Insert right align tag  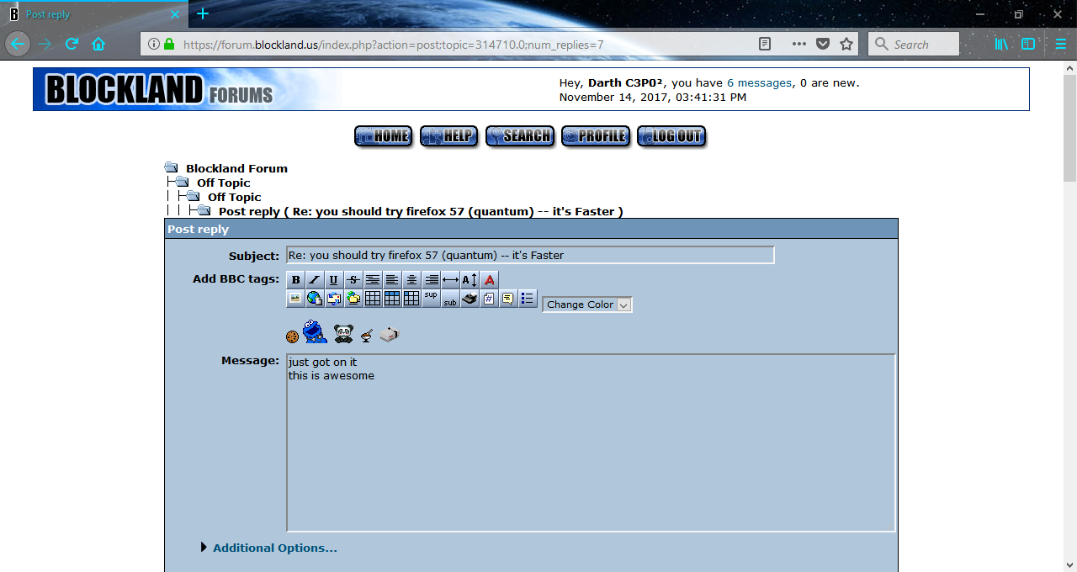click(x=431, y=280)
